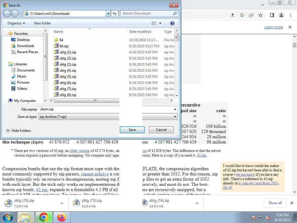Bookmark this page with the star icon
297x223 pixels.
pyautogui.click(x=260, y=15)
